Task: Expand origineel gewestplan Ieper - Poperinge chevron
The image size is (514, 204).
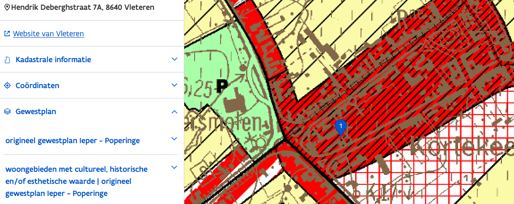Action: [x=174, y=139]
